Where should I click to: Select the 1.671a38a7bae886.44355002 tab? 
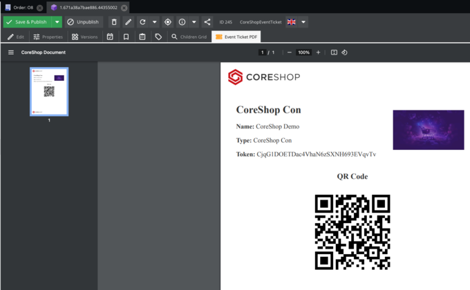[88, 8]
